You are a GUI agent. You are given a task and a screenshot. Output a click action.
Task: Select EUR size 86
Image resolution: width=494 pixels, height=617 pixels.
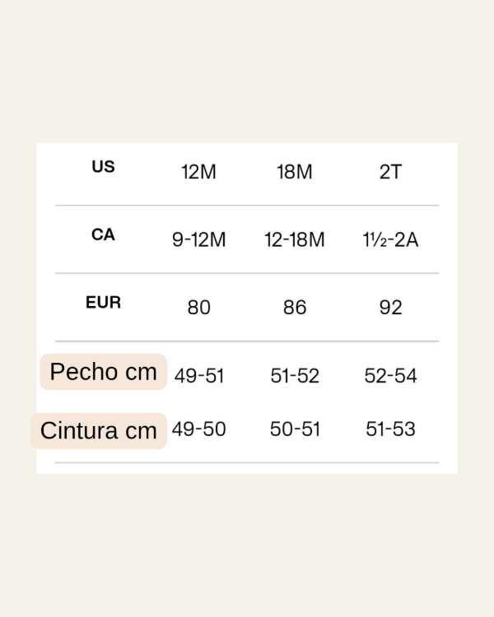(x=295, y=308)
